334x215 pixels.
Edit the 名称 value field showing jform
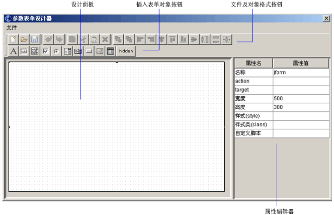pos(301,73)
